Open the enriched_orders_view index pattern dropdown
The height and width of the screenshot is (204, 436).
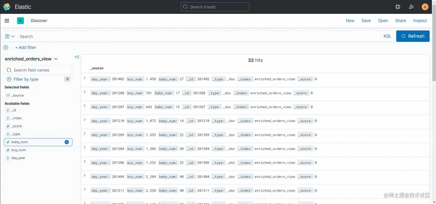(31, 59)
